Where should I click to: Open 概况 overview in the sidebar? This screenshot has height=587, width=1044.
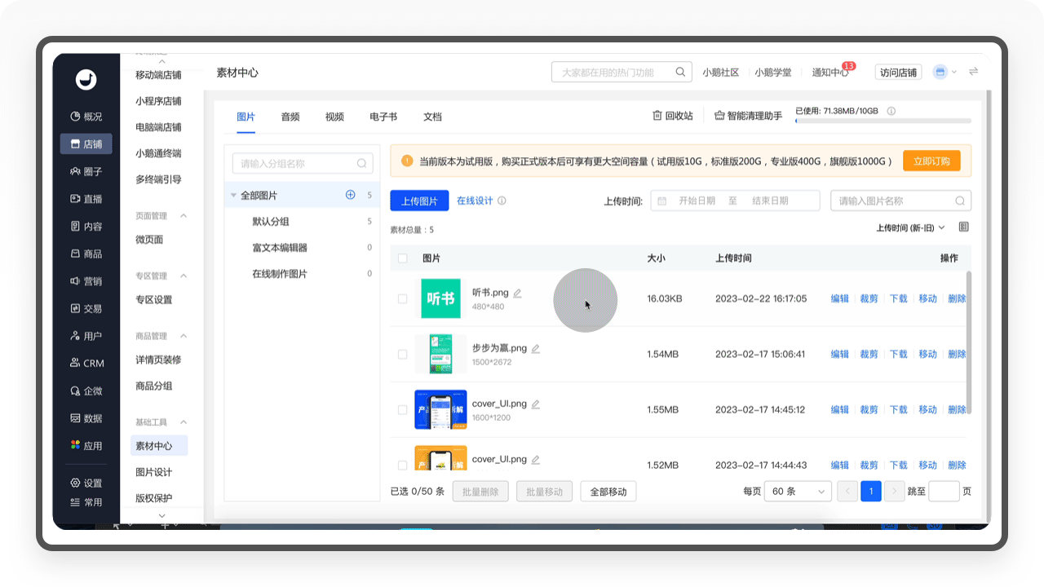pos(86,117)
